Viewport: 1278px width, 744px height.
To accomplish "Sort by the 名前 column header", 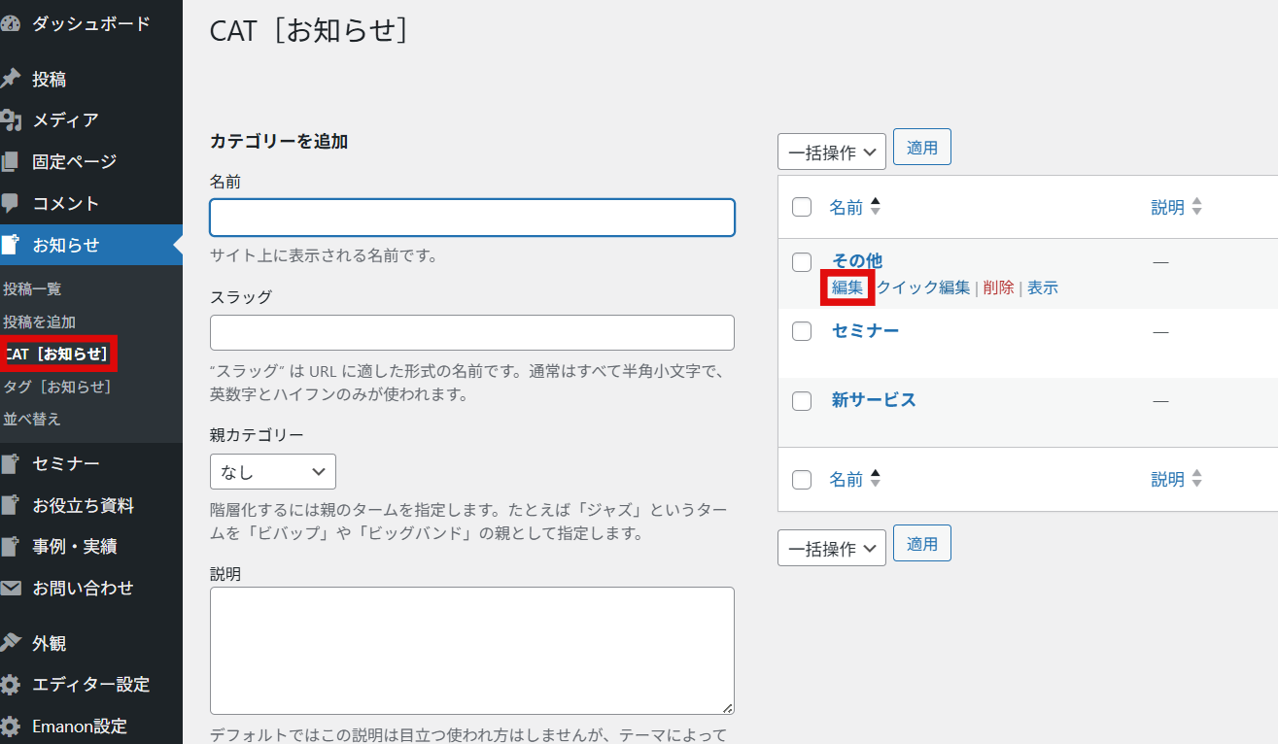I will pos(846,207).
